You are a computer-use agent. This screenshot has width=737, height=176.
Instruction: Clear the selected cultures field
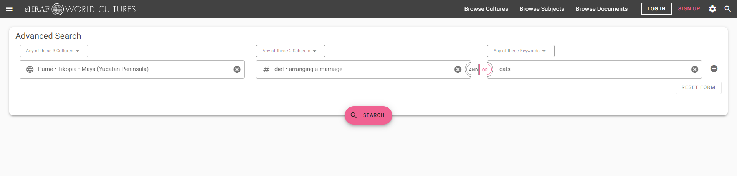(237, 69)
